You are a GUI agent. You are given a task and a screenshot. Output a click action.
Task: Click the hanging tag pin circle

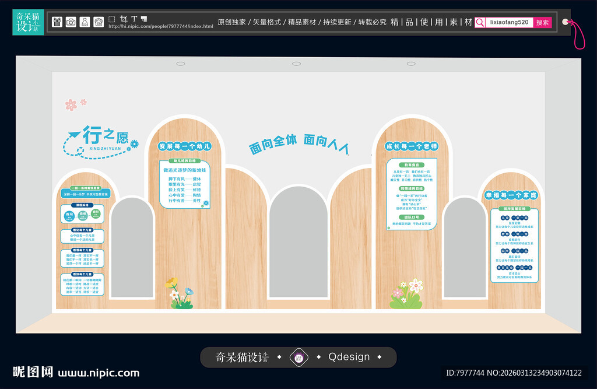pos(565,22)
